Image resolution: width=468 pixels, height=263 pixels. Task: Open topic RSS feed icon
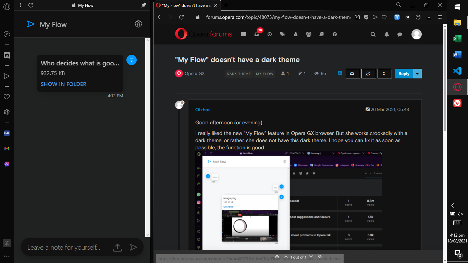click(x=340, y=73)
